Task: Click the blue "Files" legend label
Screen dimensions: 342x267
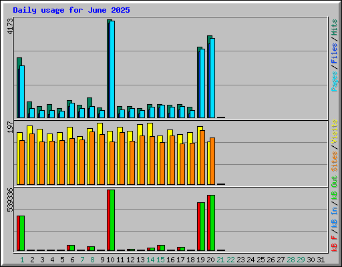Action: 335,53
